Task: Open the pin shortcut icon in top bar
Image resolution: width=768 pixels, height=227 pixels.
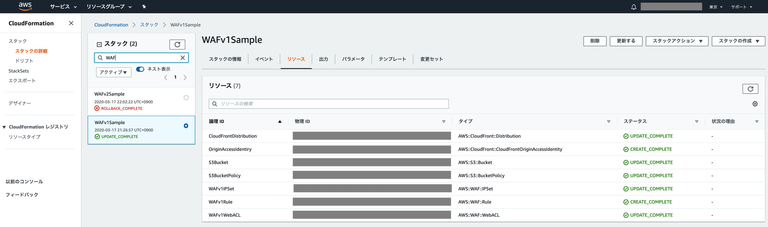Action: click(x=144, y=7)
